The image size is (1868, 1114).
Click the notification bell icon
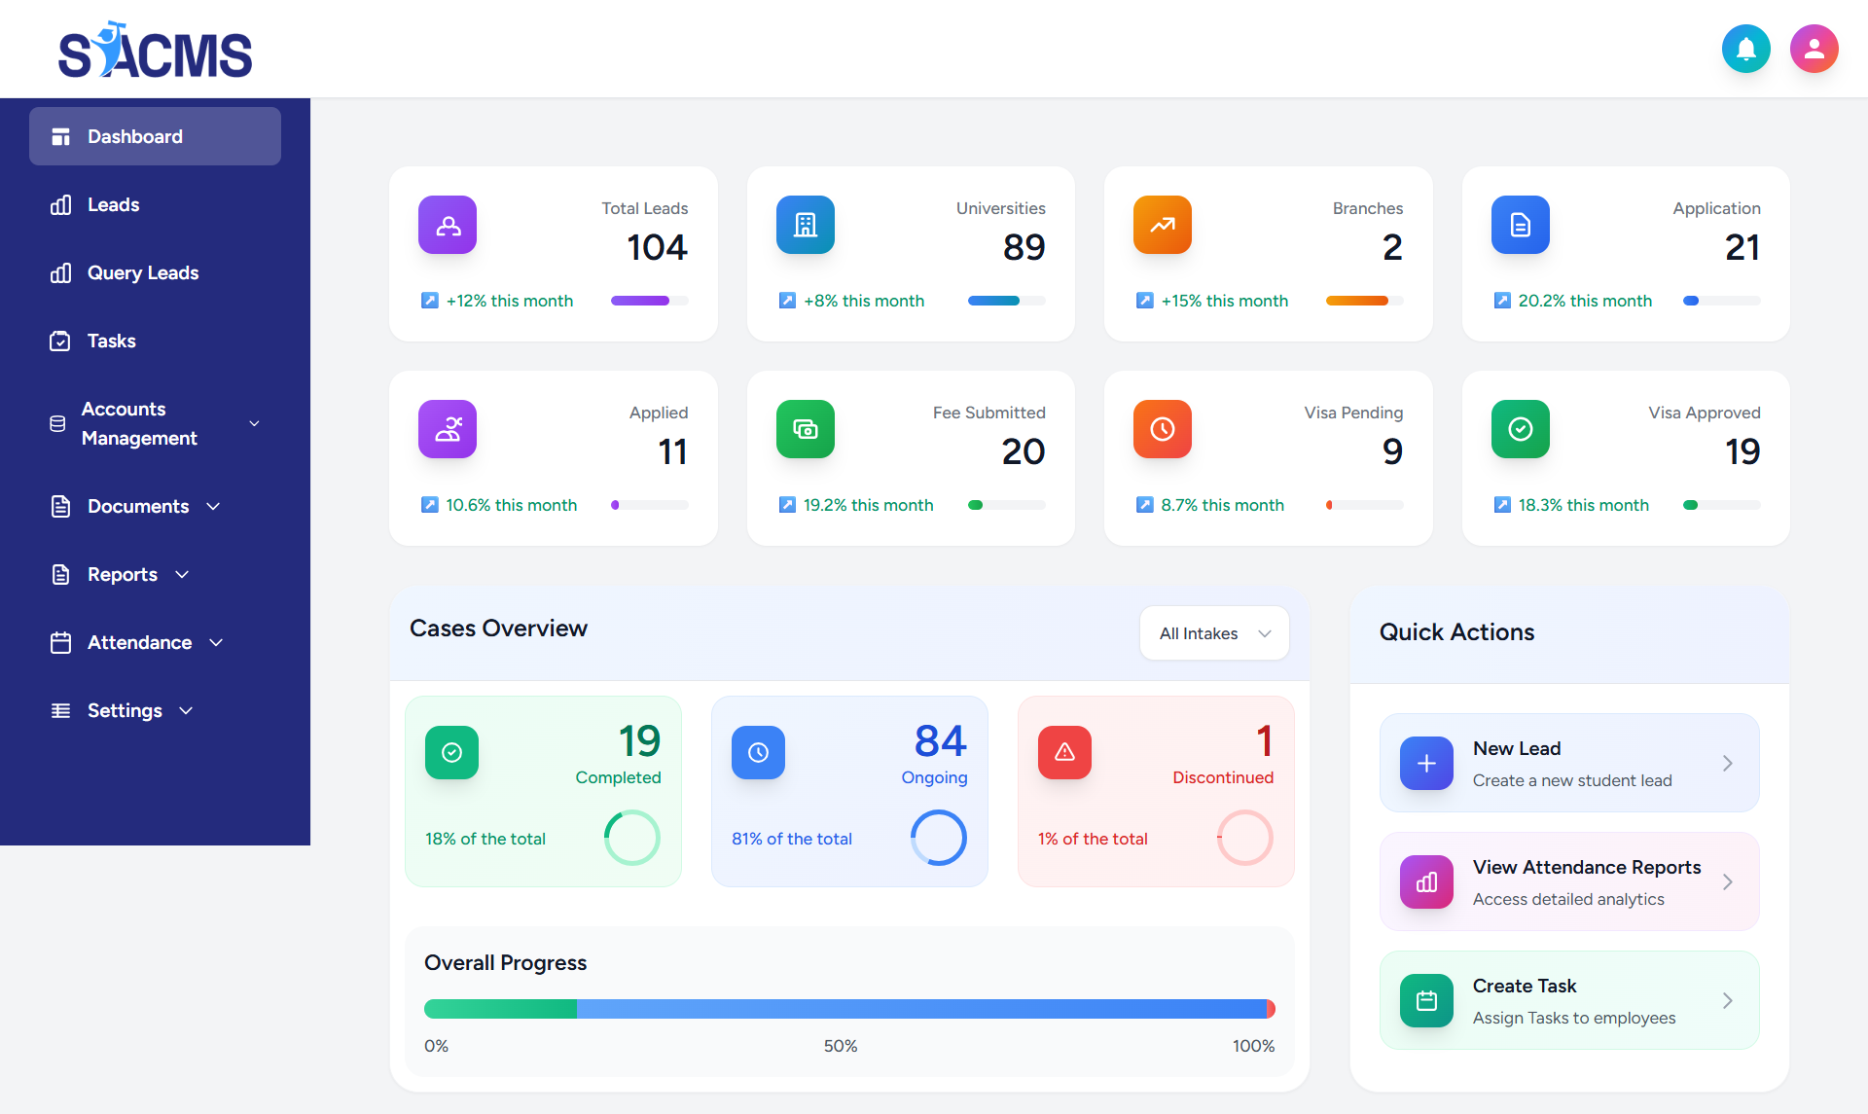(x=1745, y=49)
